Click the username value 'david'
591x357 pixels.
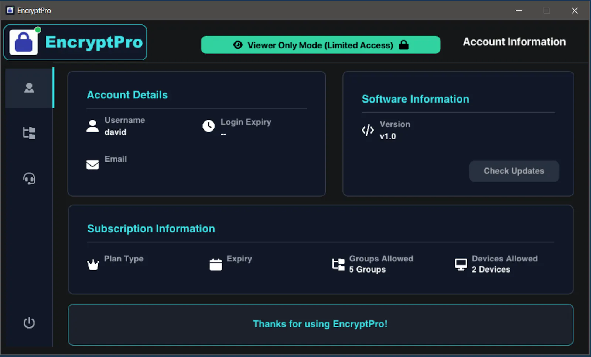point(115,132)
